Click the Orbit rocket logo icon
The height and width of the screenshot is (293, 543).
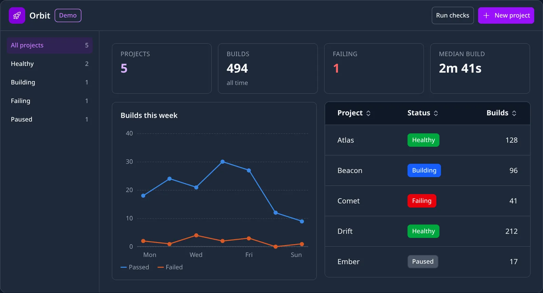[x=17, y=16]
